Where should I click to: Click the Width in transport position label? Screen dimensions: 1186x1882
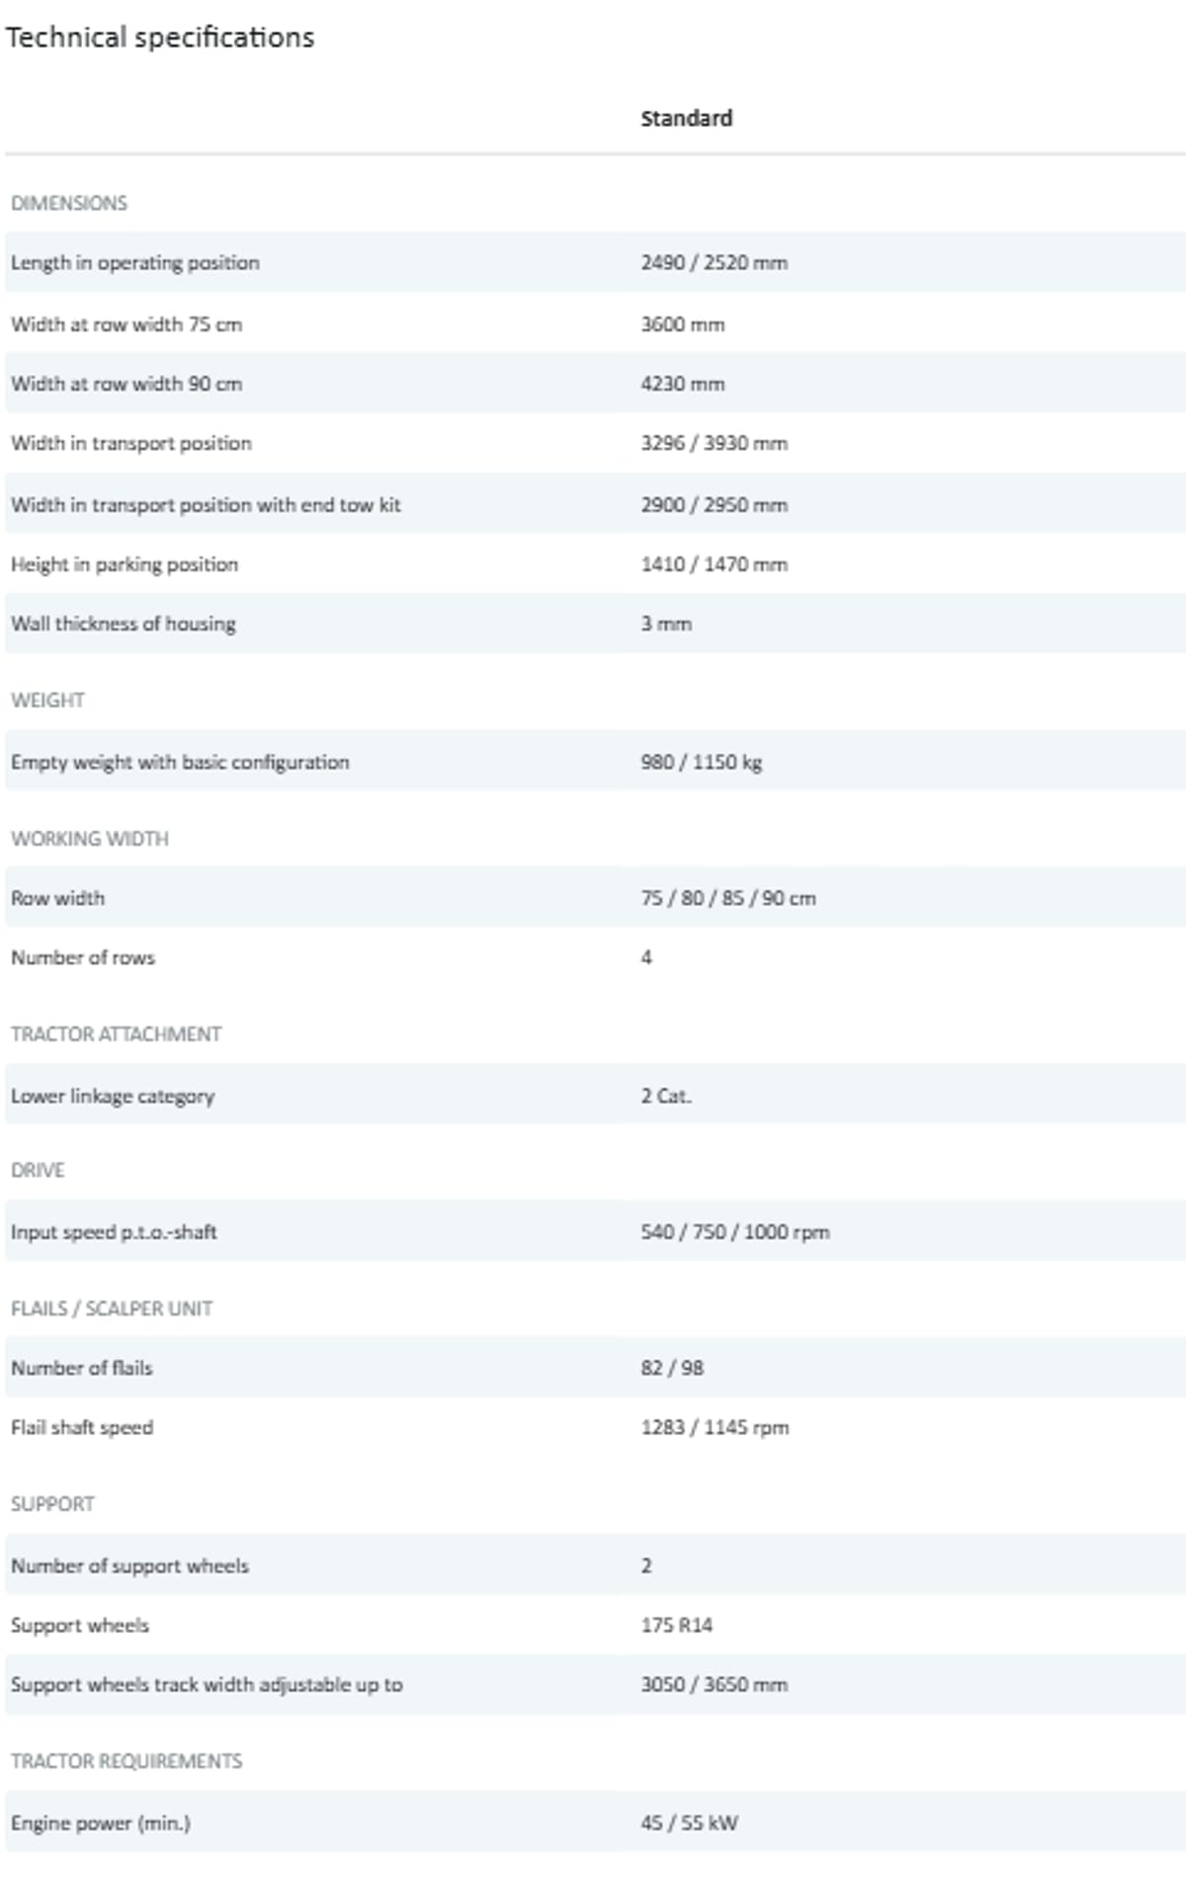pyautogui.click(x=131, y=443)
